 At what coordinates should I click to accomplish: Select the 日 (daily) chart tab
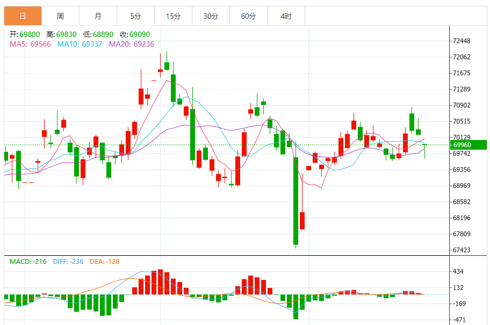[23, 16]
